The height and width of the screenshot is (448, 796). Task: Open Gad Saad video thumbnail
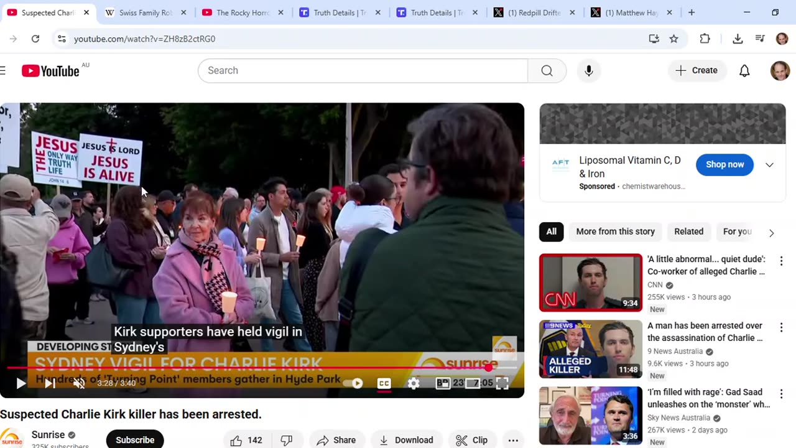591,416
